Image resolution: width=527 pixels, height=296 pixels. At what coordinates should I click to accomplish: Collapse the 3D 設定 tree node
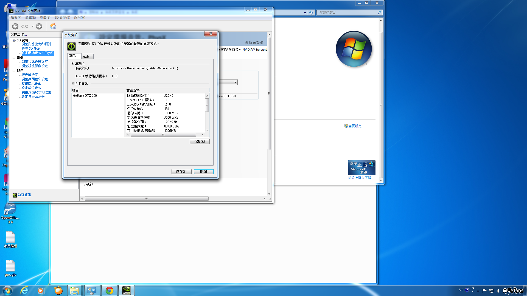(14, 40)
